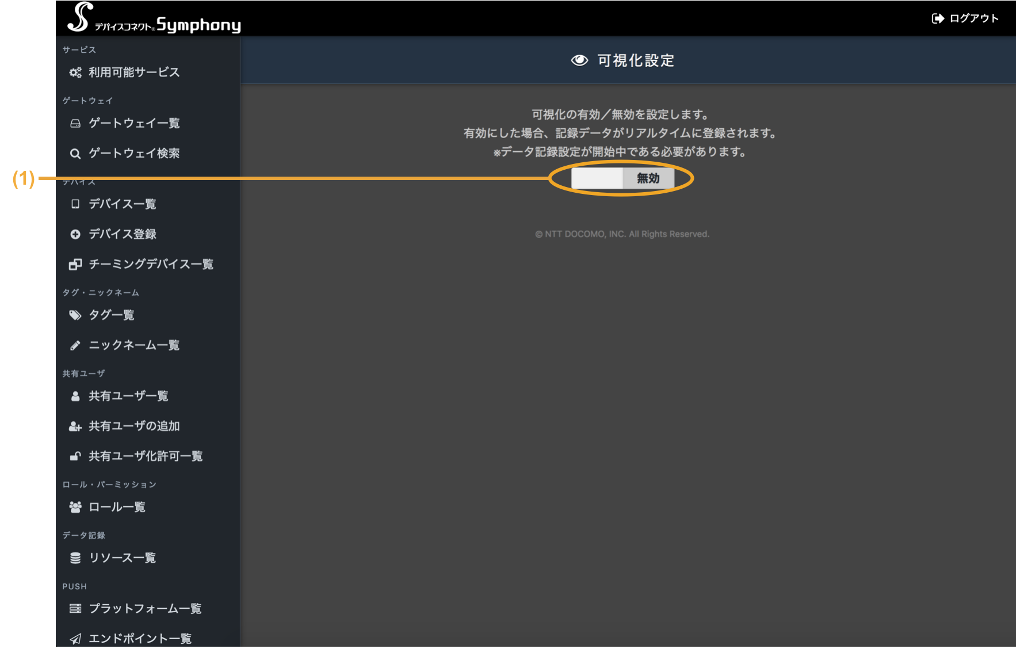Click the add-user icon beside 共有ユーザの追加
The image size is (1016, 649).
click(x=75, y=426)
